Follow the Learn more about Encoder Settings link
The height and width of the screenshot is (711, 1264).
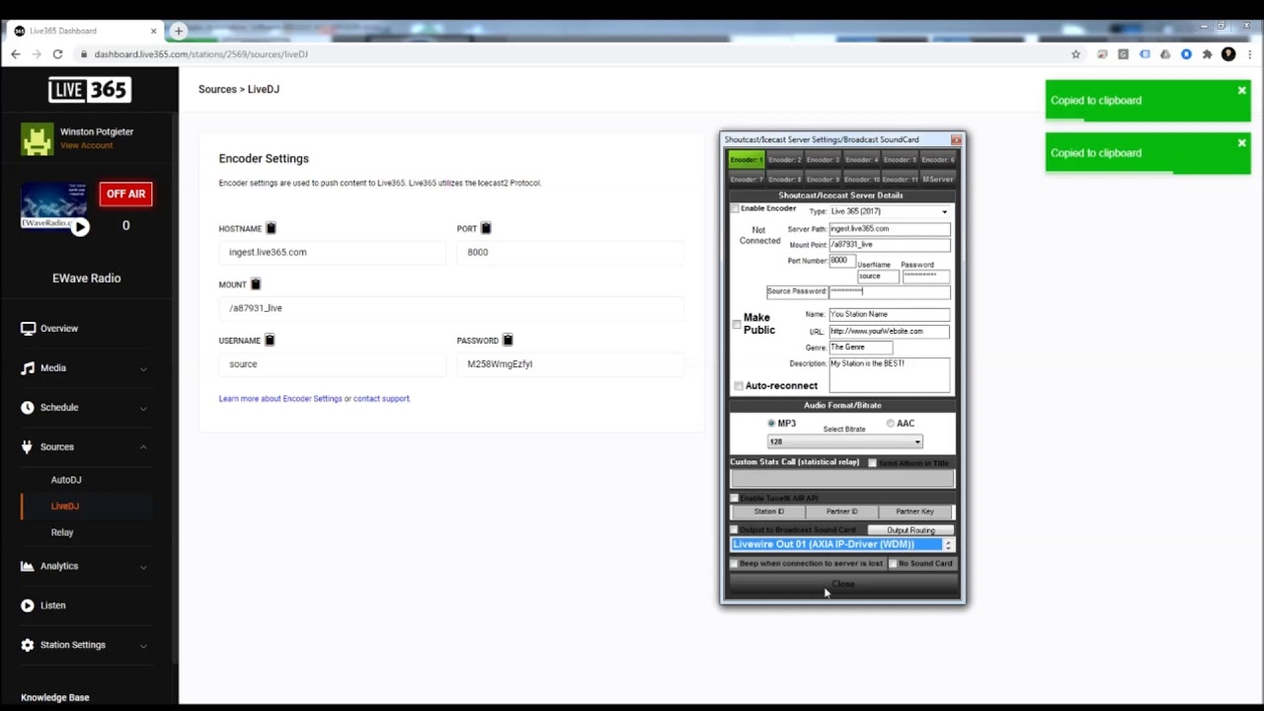(x=280, y=399)
